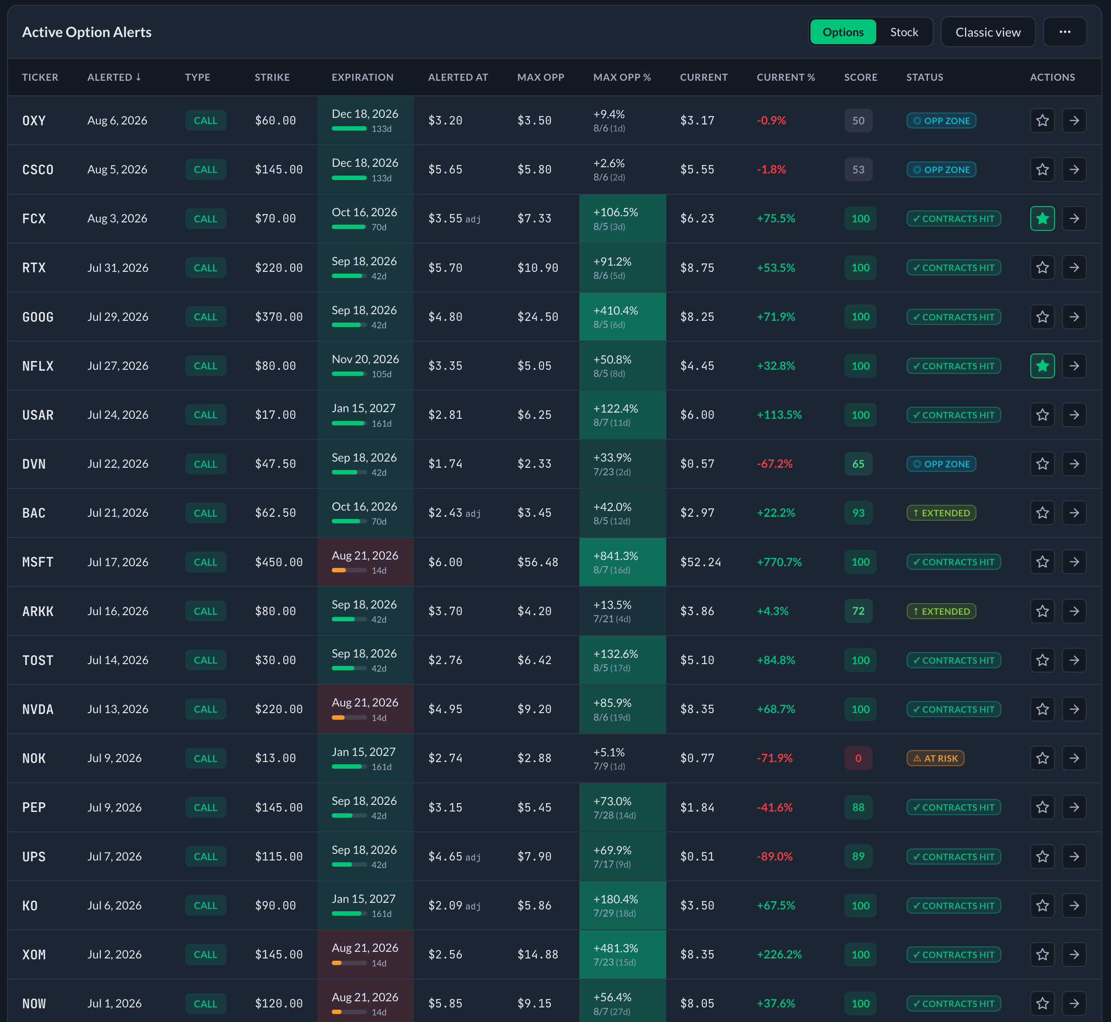Viewport: 1111px width, 1022px height.
Task: Click the KO ticker symbol
Action: tap(30, 906)
